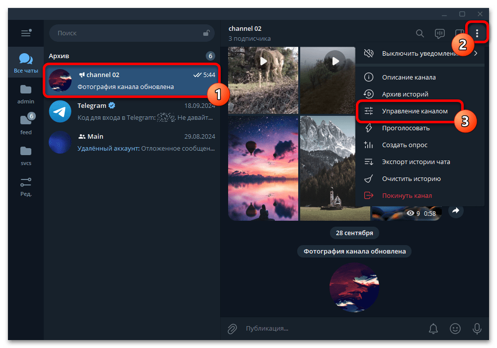Image resolution: width=497 pixels, height=348 pixels.
Task: Open the Main group chat
Action: [x=132, y=142]
